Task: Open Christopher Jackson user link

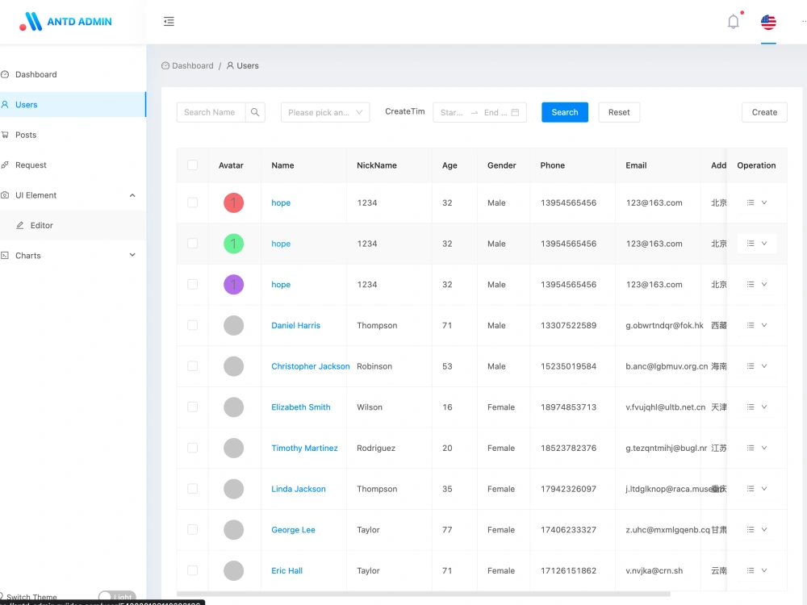Action: (x=311, y=366)
